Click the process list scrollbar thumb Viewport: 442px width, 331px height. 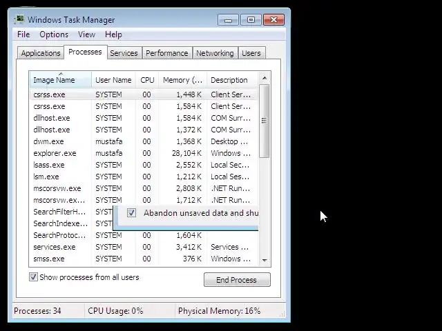[264, 121]
